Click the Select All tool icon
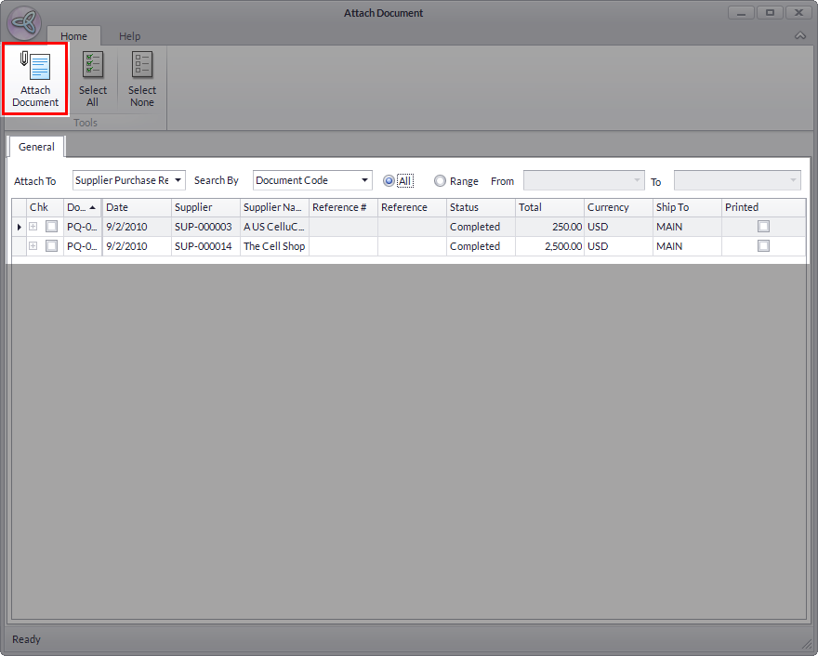This screenshot has width=818, height=656. tap(92, 78)
